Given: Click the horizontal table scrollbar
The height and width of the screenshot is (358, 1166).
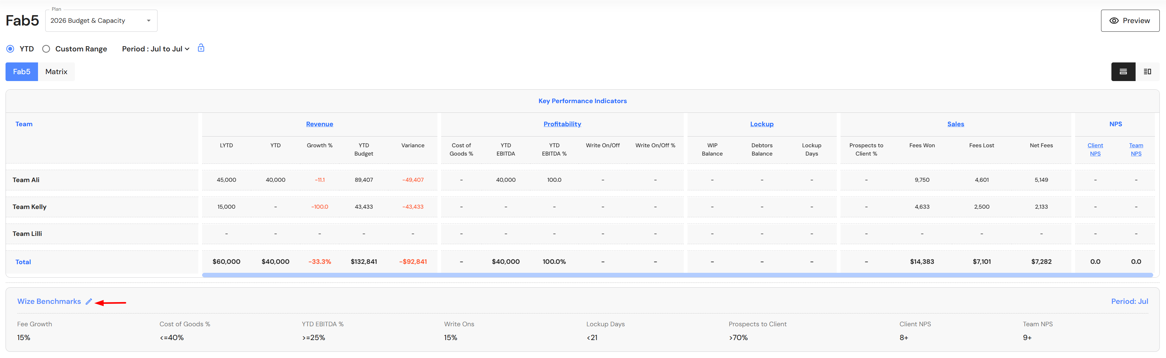Looking at the screenshot, I should [x=677, y=275].
